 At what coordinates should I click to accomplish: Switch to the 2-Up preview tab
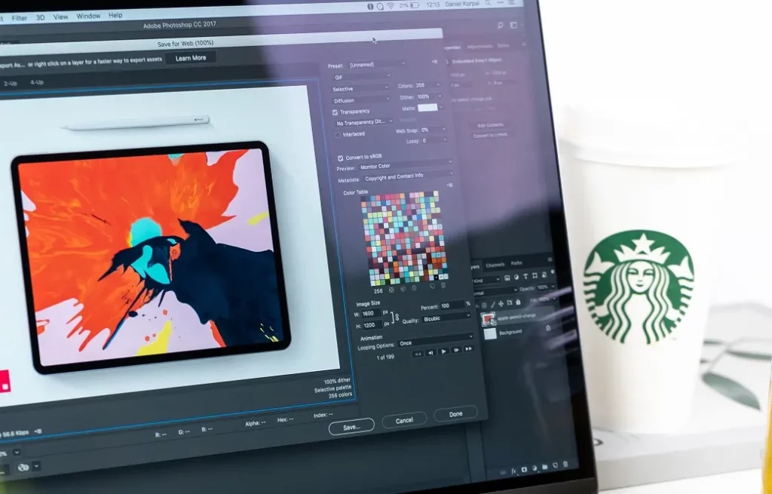click(x=11, y=83)
